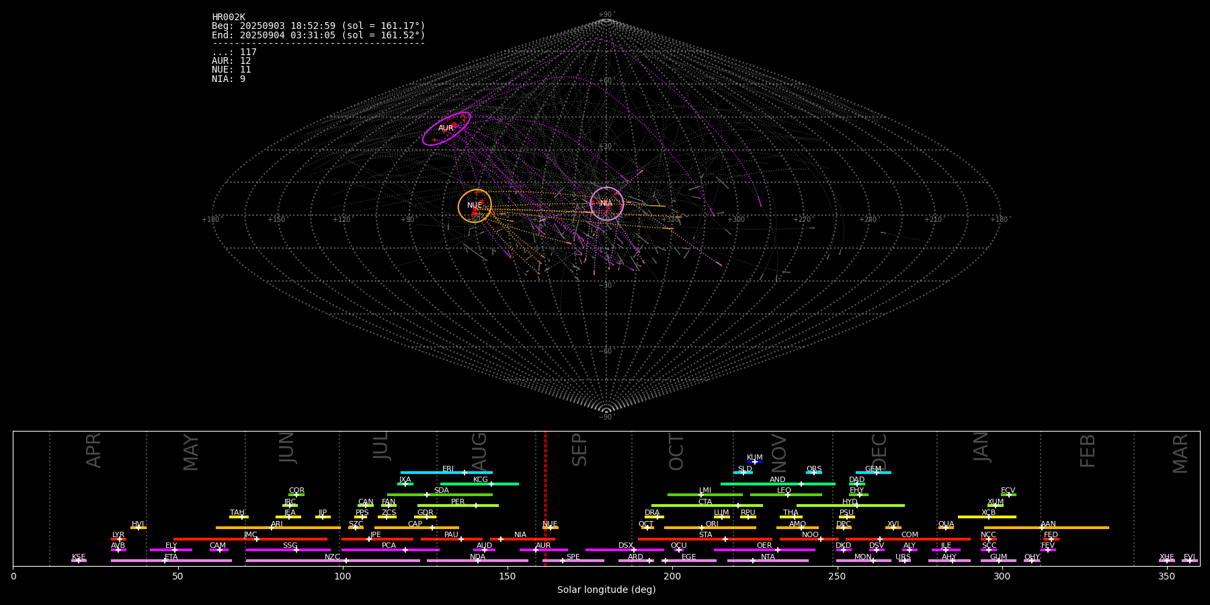Click the NTA pink shower bar
Viewport: 1210px width, 605px height.
click(768, 561)
